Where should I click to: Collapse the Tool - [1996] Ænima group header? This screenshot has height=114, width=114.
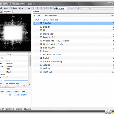coord(46,19)
